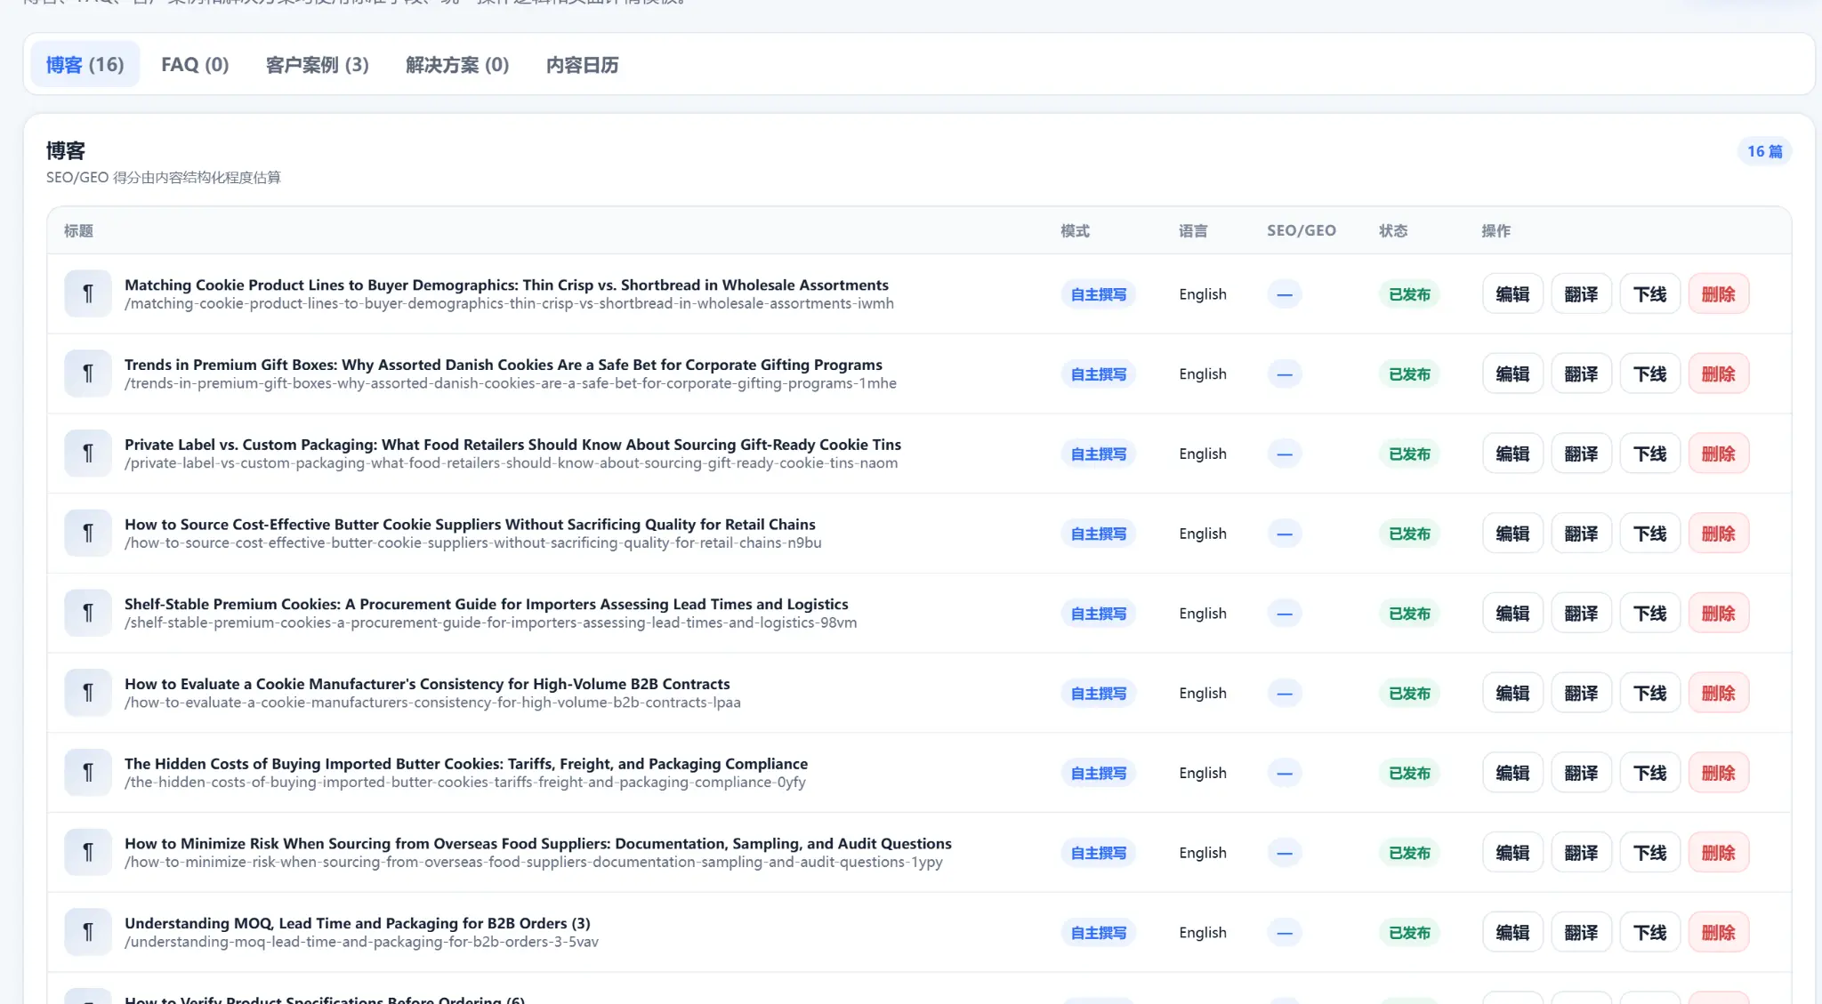Delete the Minimize Risk When Sourcing post
The width and height of the screenshot is (1822, 1004).
coord(1718,852)
